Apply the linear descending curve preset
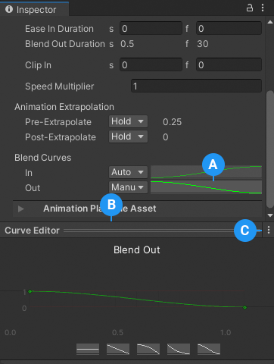This screenshot has width=274, height=364. pos(118,349)
